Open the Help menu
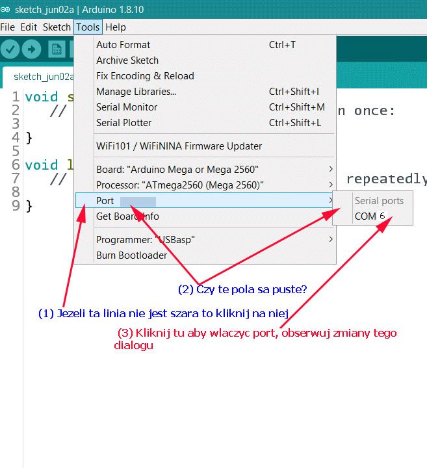Screen dimensions: 427x468 (116, 27)
